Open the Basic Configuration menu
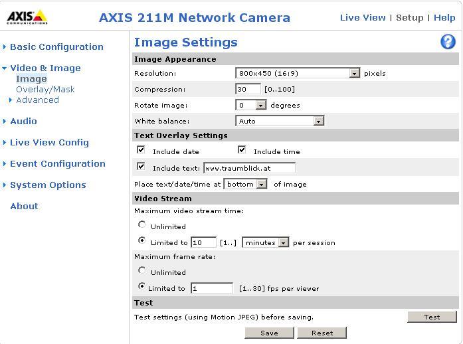Screen dimensions: 463x344 pos(56,46)
